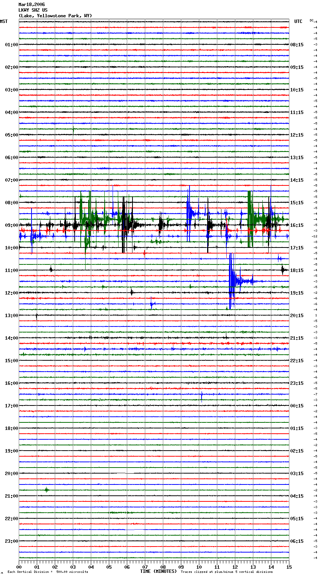Select the 10:00 MST time label

pos(12,248)
